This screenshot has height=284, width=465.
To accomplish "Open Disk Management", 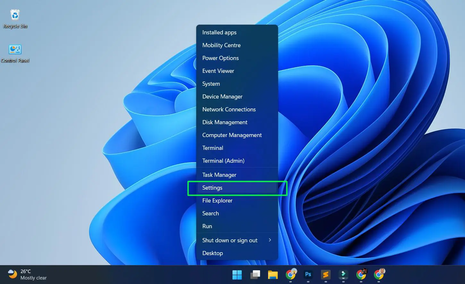I will pyautogui.click(x=225, y=122).
